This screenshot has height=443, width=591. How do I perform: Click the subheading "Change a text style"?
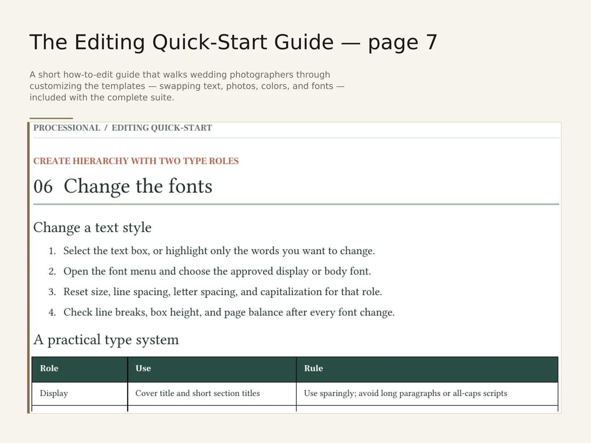point(92,227)
